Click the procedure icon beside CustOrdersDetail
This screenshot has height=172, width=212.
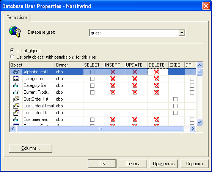(x=16, y=106)
